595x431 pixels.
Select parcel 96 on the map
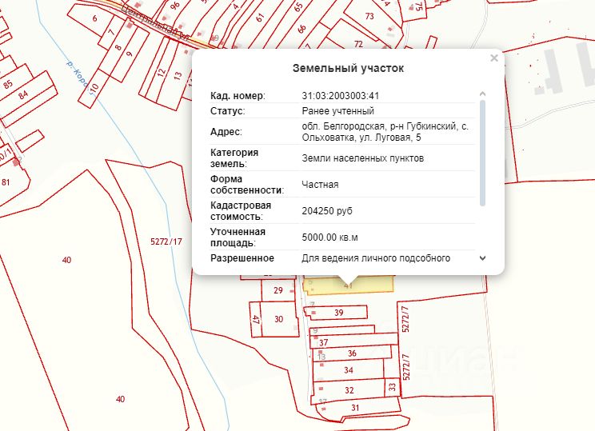174,6
